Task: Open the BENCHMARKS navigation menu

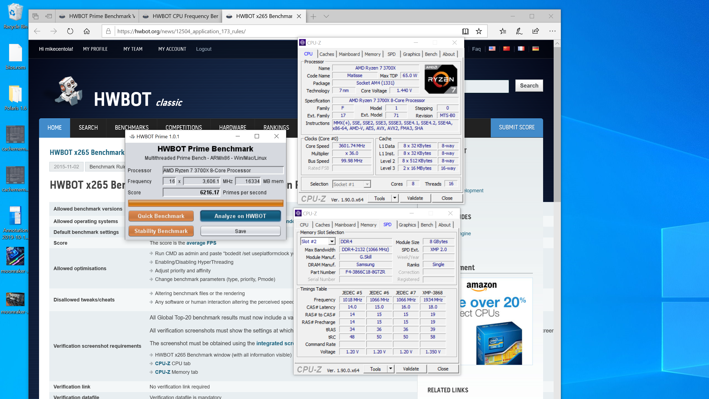Action: (132, 127)
